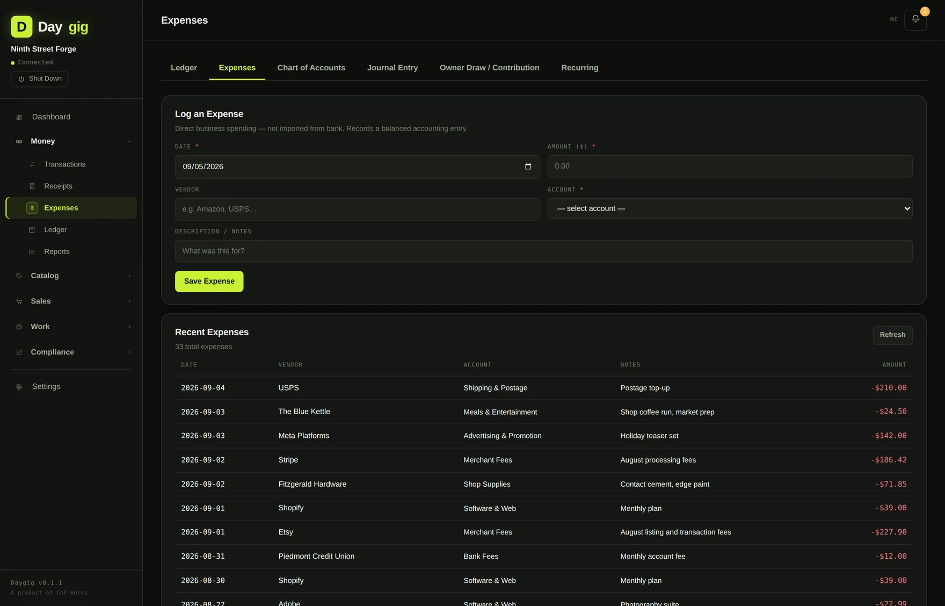Expand the Catalog section chevron

[x=129, y=276]
